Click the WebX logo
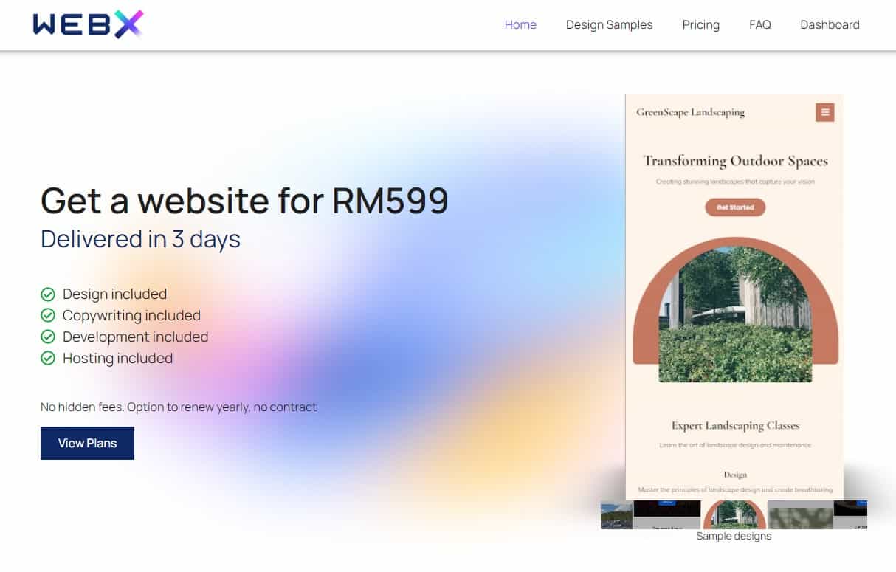896x572 pixels. (x=88, y=24)
